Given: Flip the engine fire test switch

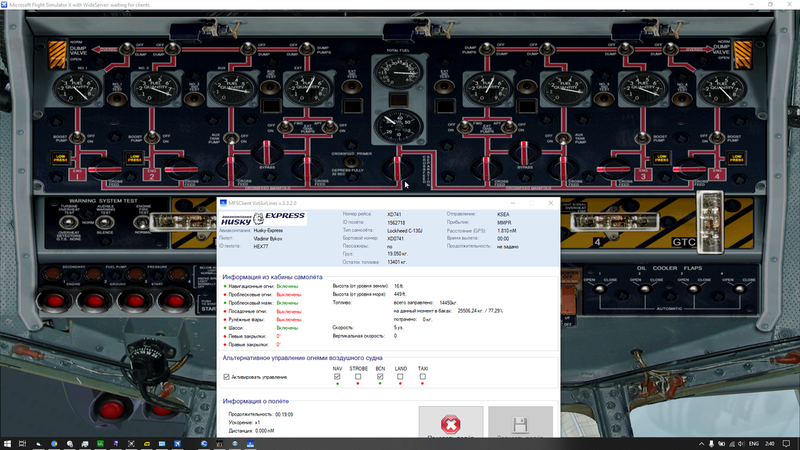Looking at the screenshot, I should (143, 222).
